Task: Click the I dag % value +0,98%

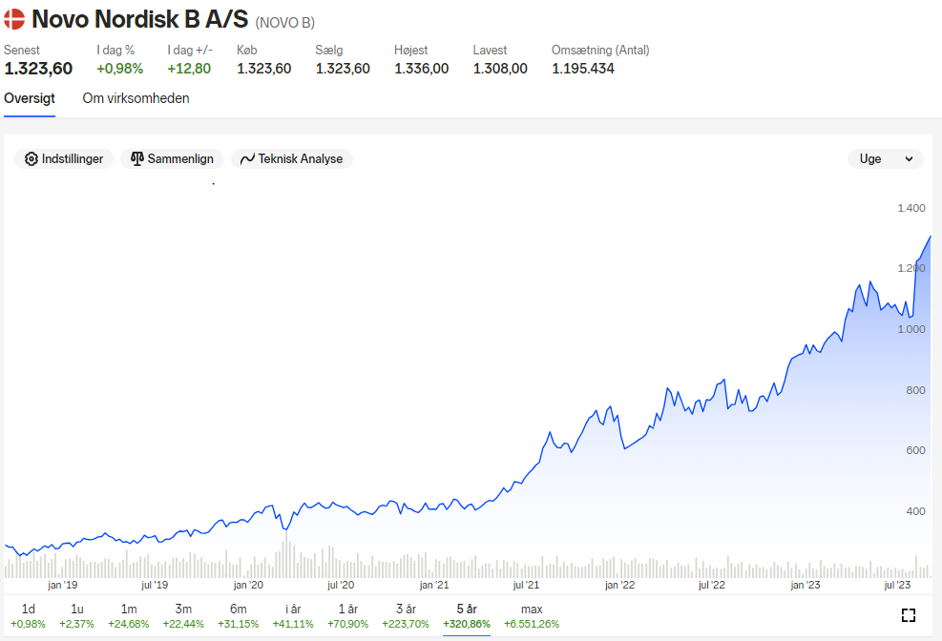Action: click(120, 69)
